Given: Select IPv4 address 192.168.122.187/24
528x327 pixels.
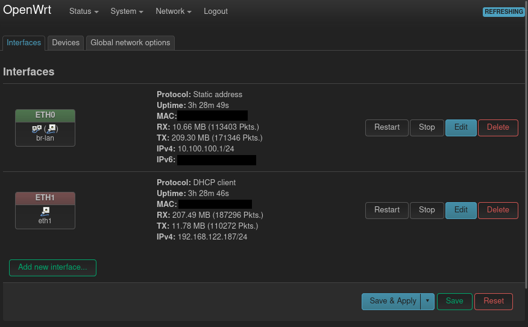Looking at the screenshot, I should 213,237.
